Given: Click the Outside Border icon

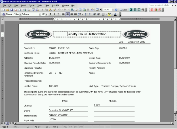Looking at the screenshot, I should [103, 14].
